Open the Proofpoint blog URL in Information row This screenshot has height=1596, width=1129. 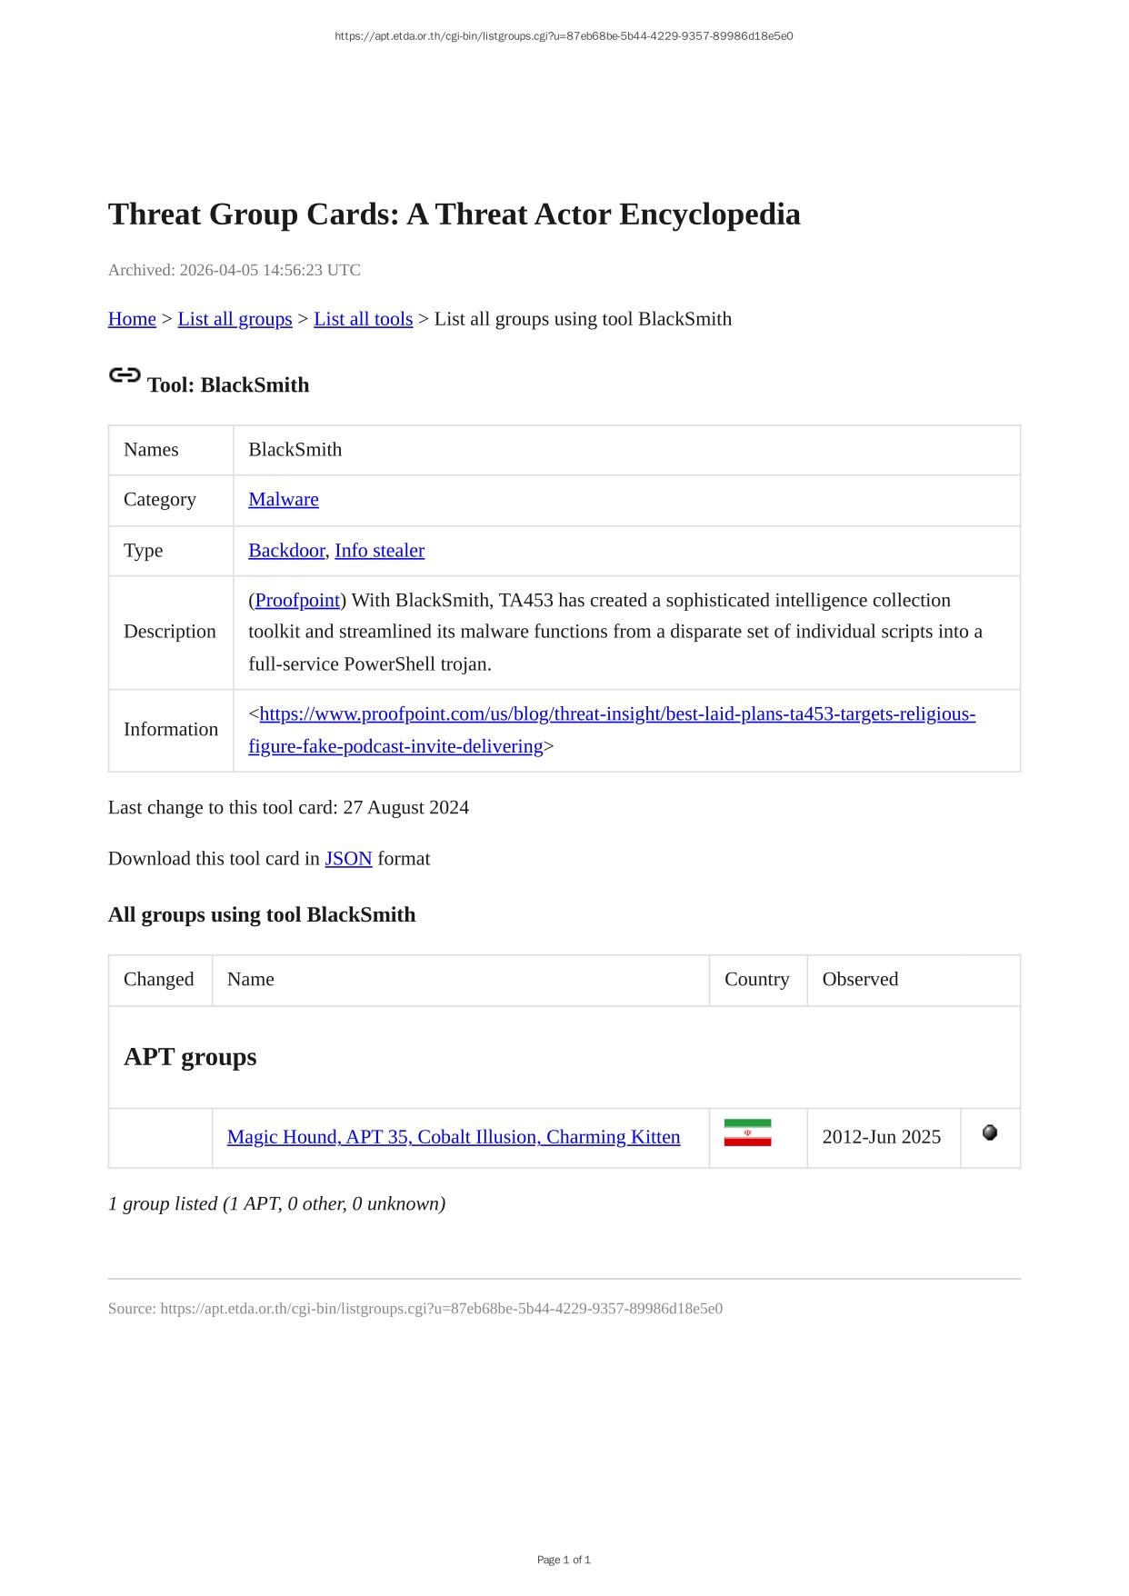617,714
